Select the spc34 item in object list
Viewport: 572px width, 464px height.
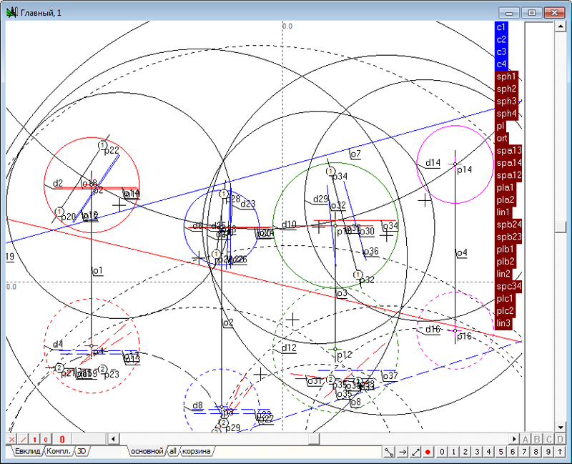pos(508,287)
